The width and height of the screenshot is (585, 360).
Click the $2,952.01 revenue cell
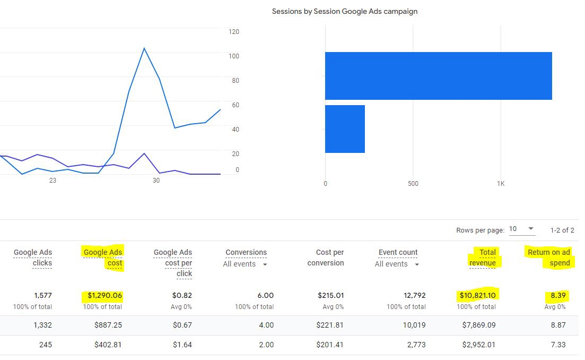click(x=478, y=345)
